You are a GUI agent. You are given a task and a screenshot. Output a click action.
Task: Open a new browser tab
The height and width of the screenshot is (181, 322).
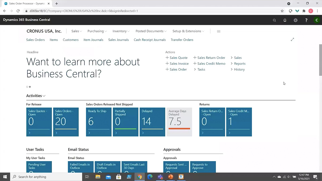57,3
